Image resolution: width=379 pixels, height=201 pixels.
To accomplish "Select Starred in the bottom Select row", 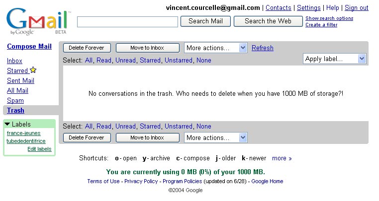I will [150, 126].
